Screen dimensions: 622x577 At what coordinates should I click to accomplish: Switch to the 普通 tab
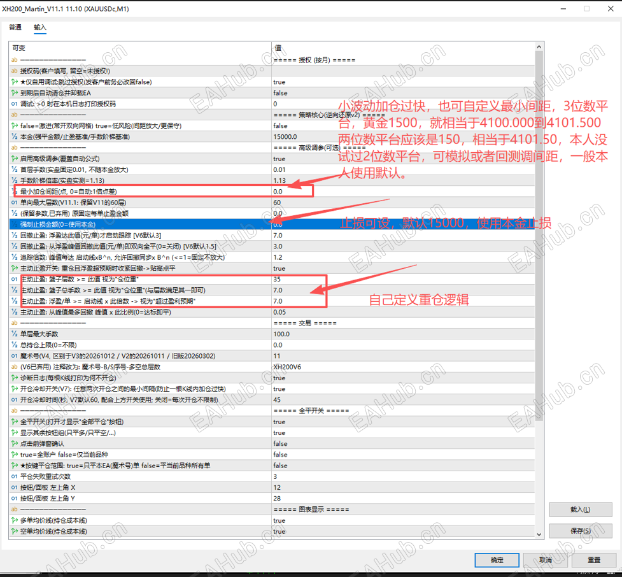15,27
